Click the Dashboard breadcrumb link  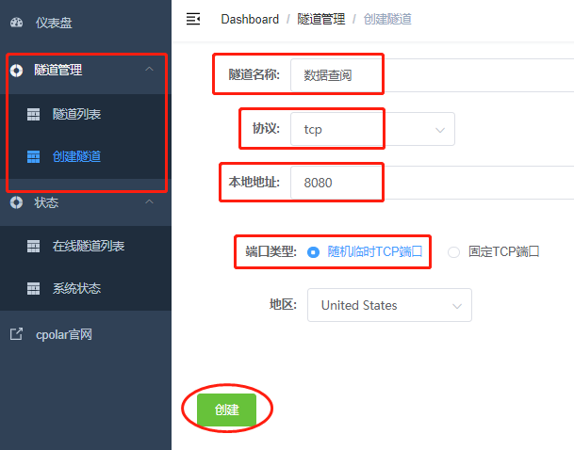pyautogui.click(x=250, y=19)
